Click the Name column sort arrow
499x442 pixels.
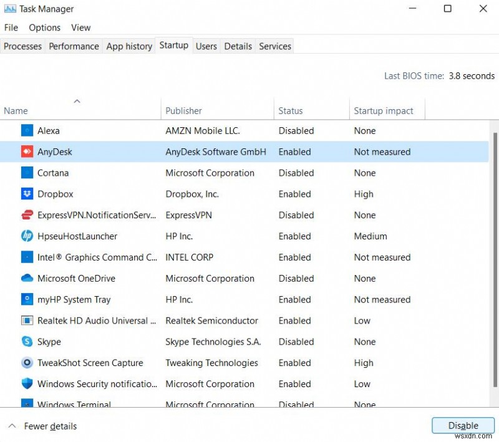click(77, 101)
